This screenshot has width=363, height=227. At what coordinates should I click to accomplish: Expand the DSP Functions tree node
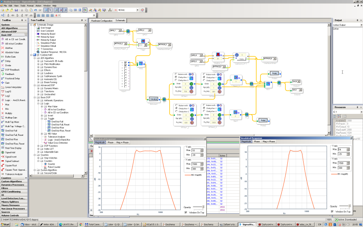pyautogui.click(x=38, y=146)
